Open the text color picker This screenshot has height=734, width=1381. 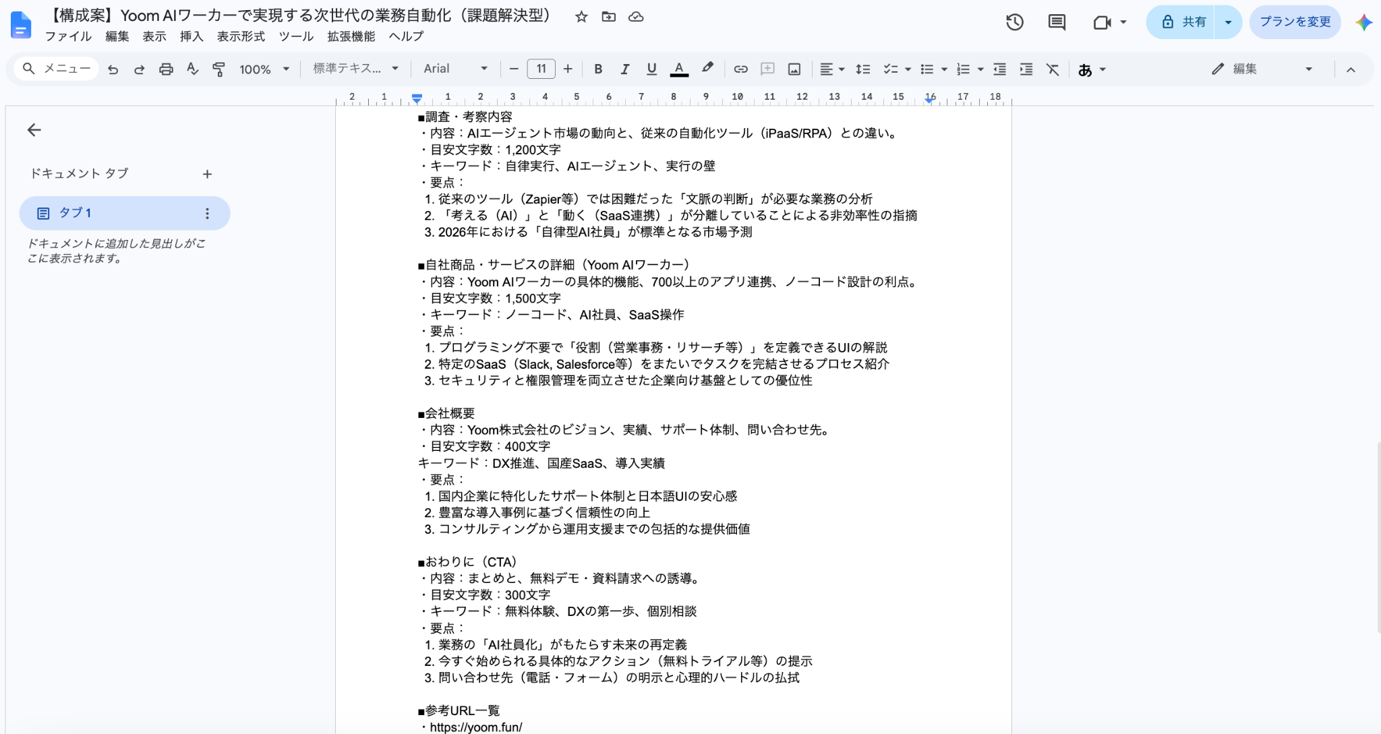[x=679, y=69]
